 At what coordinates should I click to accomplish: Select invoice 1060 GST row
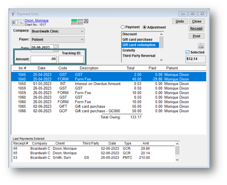[x=109, y=97]
